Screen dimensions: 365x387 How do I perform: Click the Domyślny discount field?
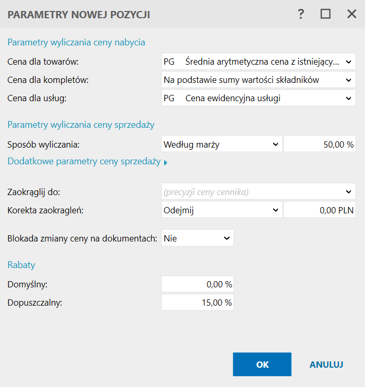pyautogui.click(x=198, y=284)
